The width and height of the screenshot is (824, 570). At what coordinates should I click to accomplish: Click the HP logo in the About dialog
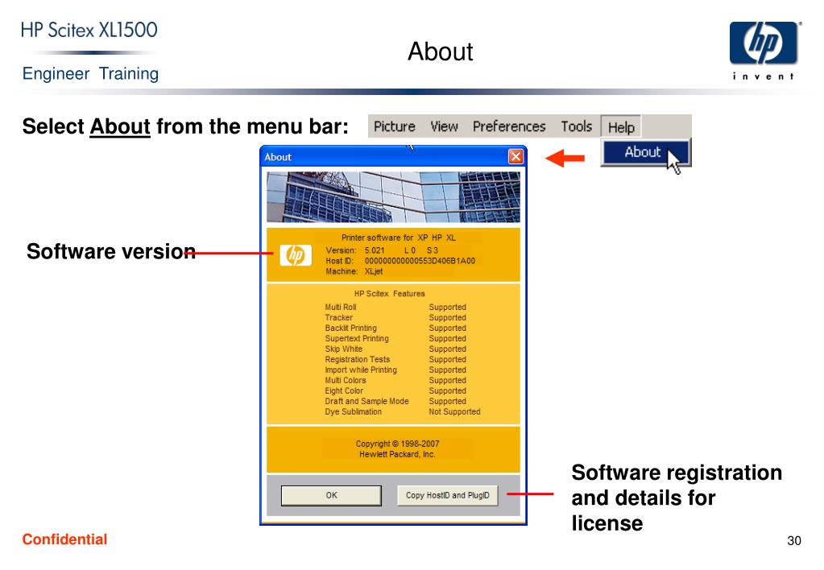pos(296,255)
